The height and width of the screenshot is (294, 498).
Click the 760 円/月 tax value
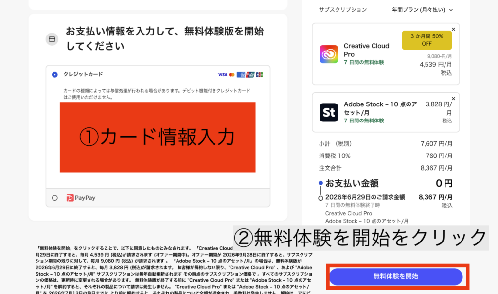coord(439,156)
